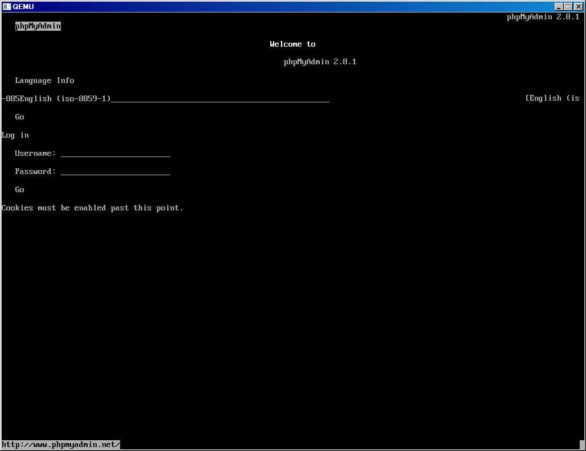Click the 'Username:' label

pyautogui.click(x=35, y=153)
